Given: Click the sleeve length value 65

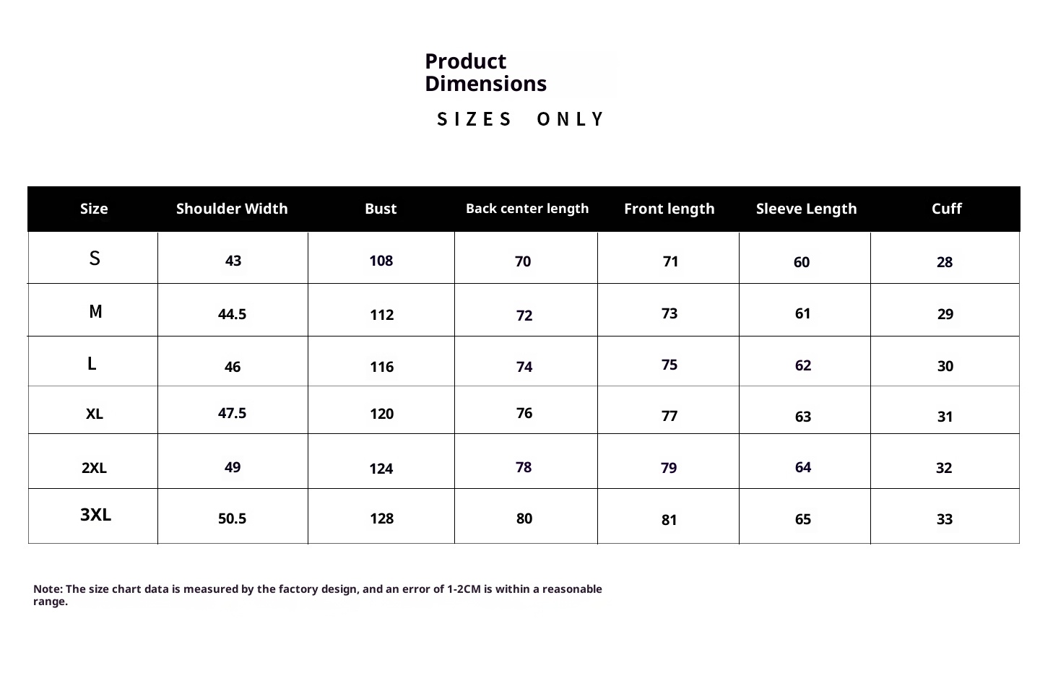Looking at the screenshot, I should point(802,519).
